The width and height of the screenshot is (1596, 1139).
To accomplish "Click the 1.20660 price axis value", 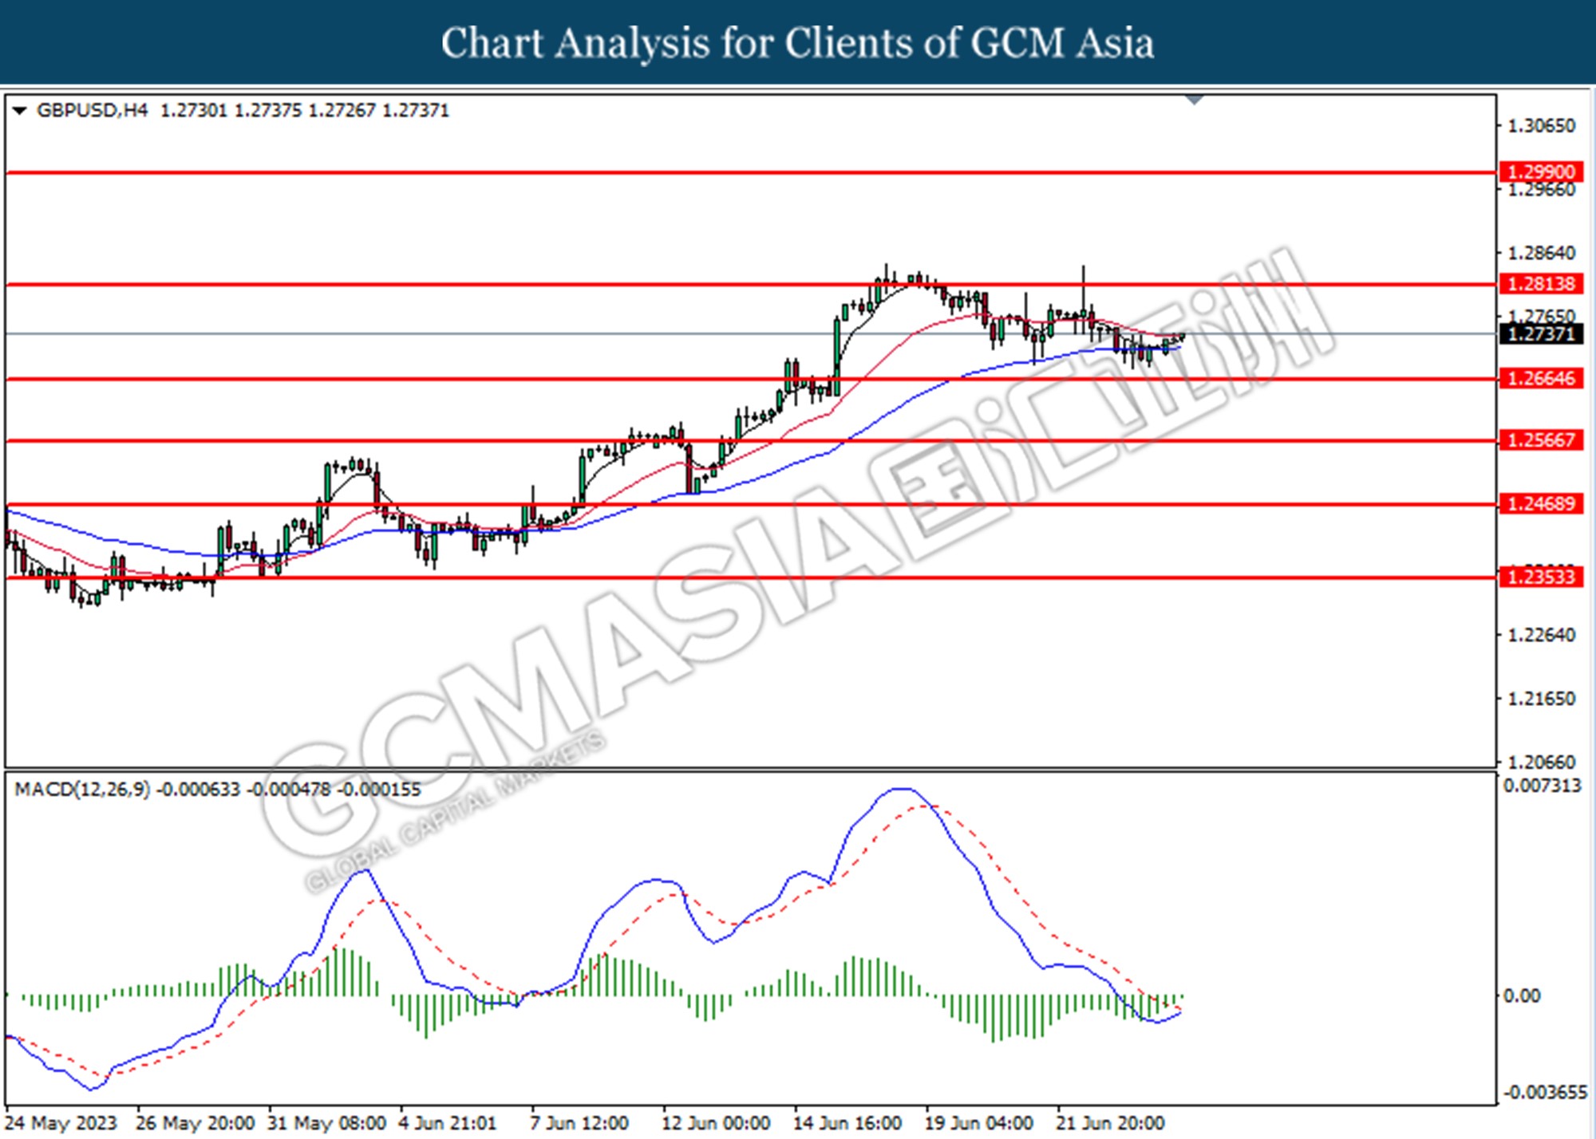I will tap(1542, 763).
